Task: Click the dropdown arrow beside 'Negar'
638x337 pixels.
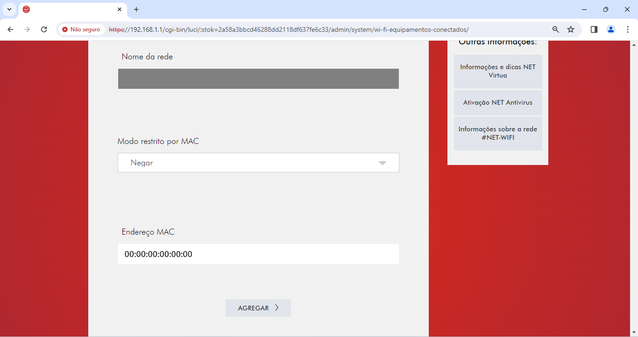Action: click(x=383, y=163)
